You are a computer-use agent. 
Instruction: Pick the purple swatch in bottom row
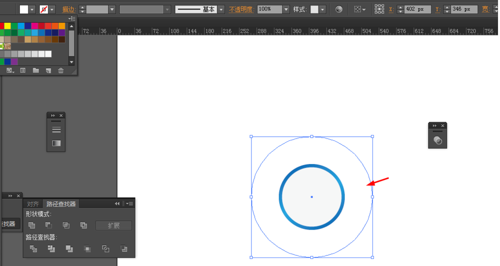14,62
